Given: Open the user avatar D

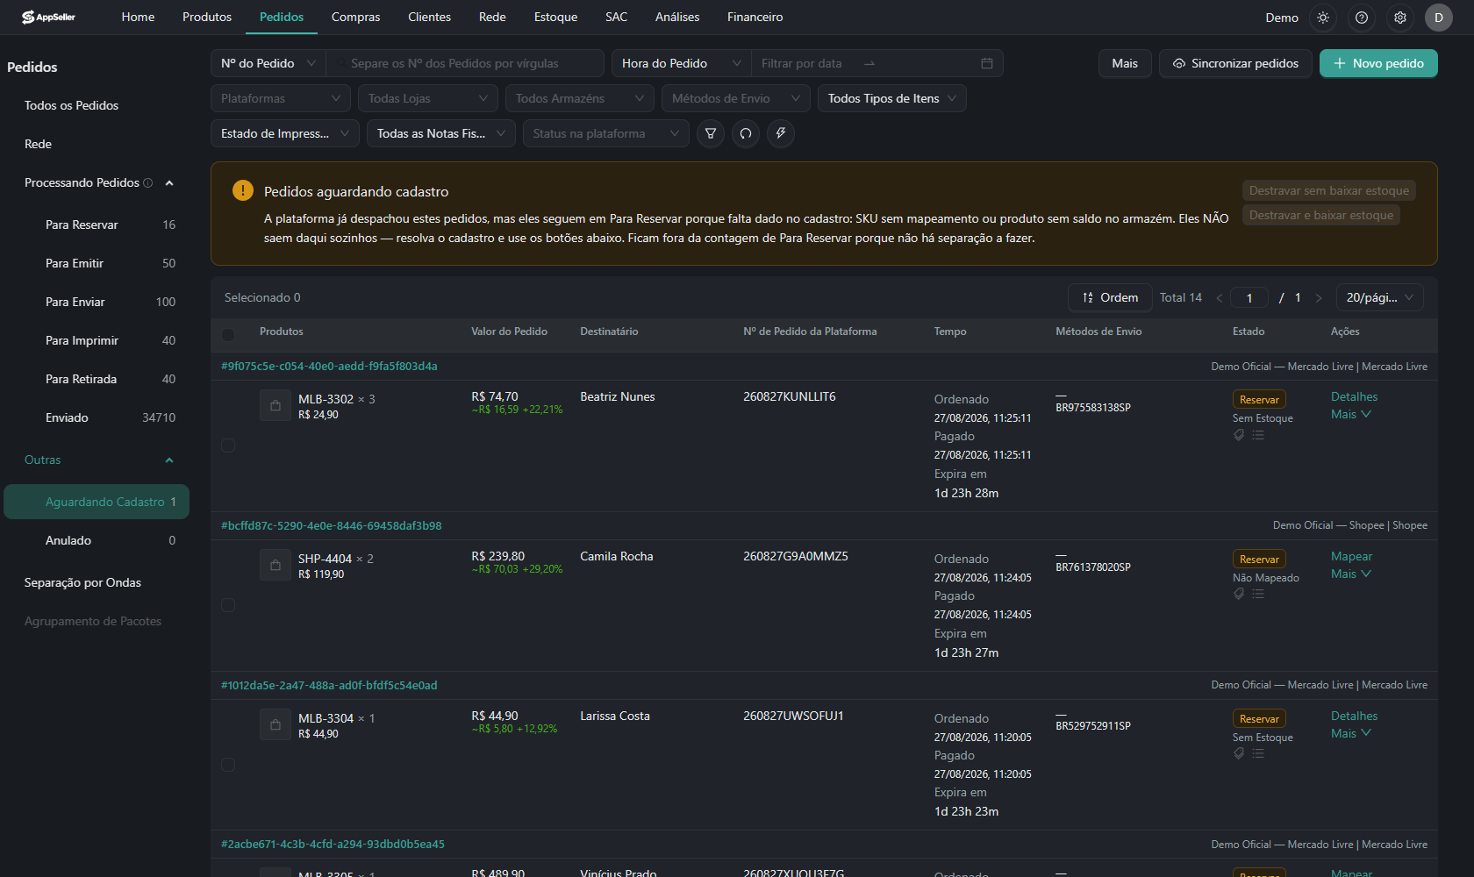Looking at the screenshot, I should tap(1439, 18).
